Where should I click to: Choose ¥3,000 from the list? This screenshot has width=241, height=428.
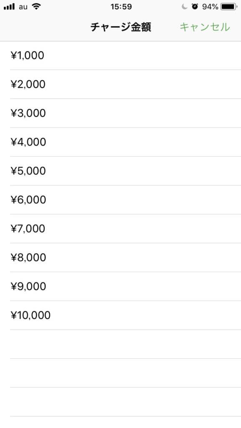click(120, 113)
